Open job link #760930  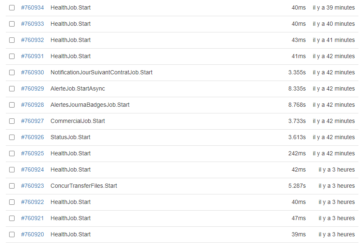click(x=32, y=72)
